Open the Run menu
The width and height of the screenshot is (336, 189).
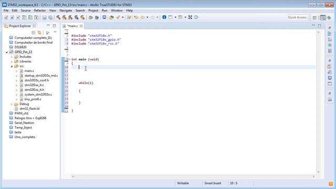(104, 10)
